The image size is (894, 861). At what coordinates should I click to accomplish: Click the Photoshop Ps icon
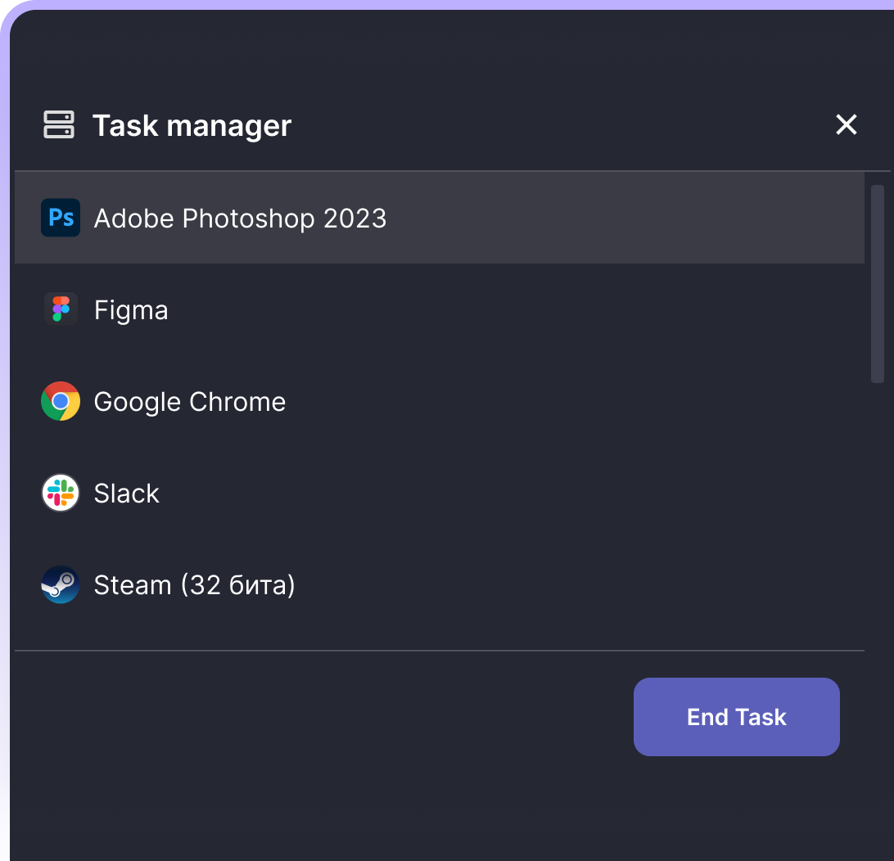[61, 218]
